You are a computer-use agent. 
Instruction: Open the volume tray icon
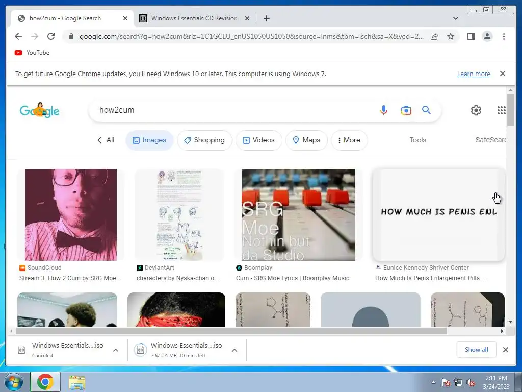pyautogui.click(x=471, y=382)
